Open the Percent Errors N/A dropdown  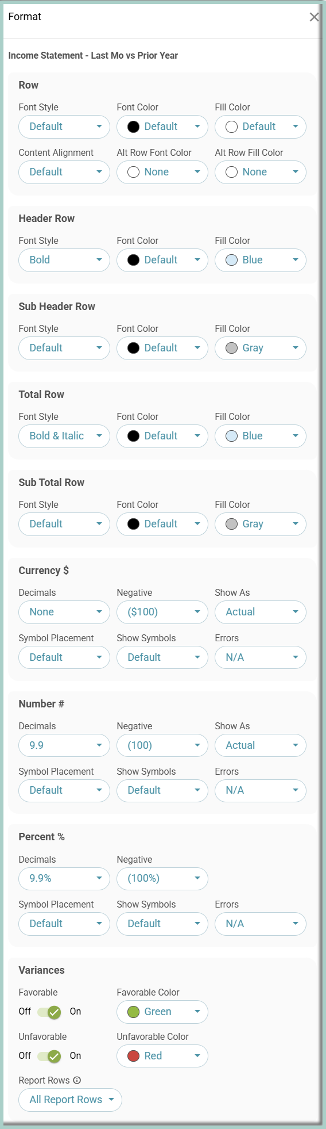click(261, 924)
